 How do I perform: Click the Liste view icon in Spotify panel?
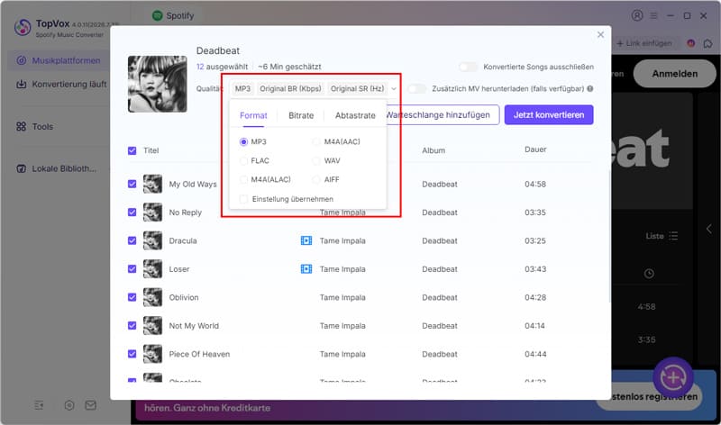tap(673, 236)
